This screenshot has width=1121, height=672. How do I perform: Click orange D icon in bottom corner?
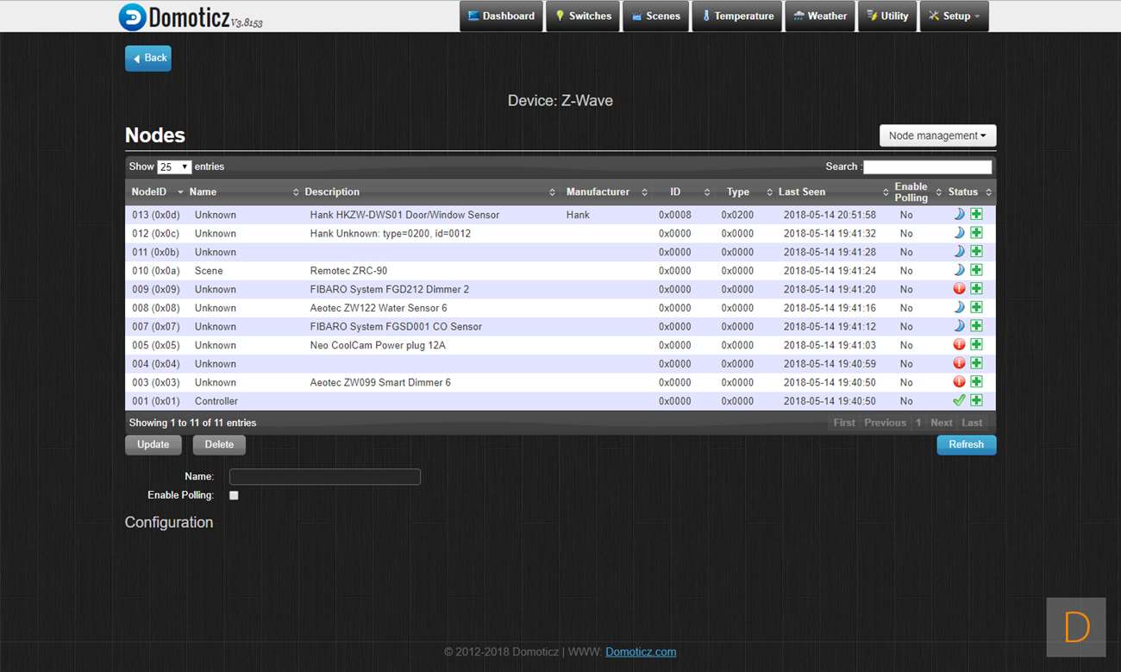pos(1075,627)
